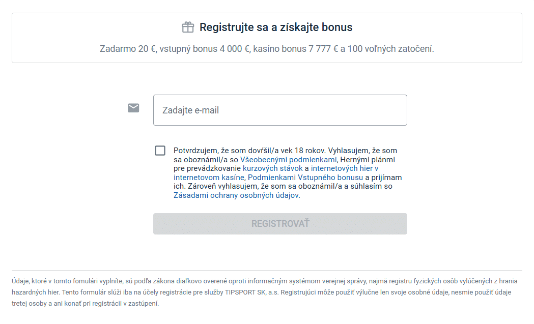Screen dimensions: 534x324
Task: Click the "kasíno bonus 7 777 €" text
Action: 295,49
